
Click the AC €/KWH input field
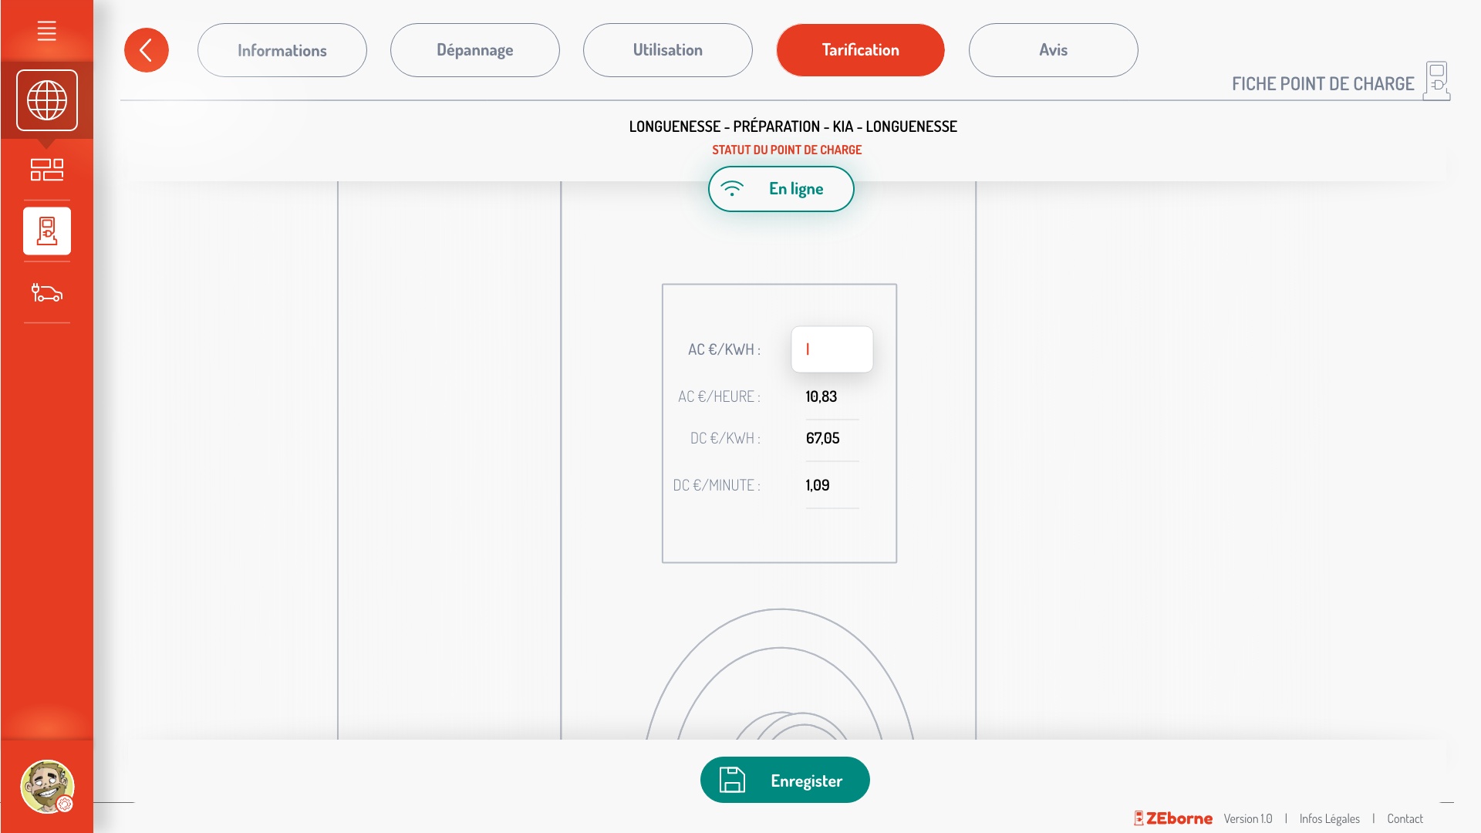pyautogui.click(x=832, y=349)
